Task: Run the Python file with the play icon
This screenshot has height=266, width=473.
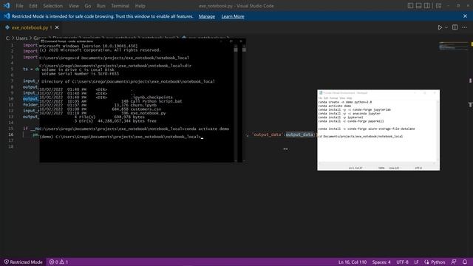Action: click(x=440, y=27)
